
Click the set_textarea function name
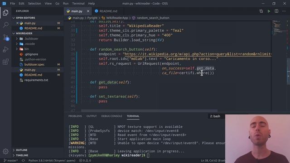[x=111, y=96]
